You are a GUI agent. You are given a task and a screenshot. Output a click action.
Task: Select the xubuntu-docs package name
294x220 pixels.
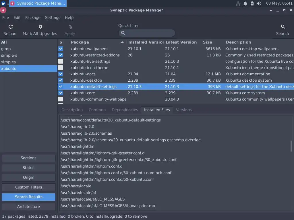click(x=83, y=74)
